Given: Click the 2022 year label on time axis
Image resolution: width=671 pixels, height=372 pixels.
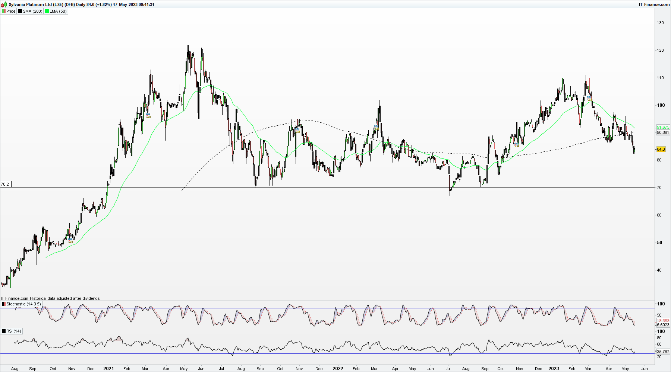Looking at the screenshot, I should point(338,369).
